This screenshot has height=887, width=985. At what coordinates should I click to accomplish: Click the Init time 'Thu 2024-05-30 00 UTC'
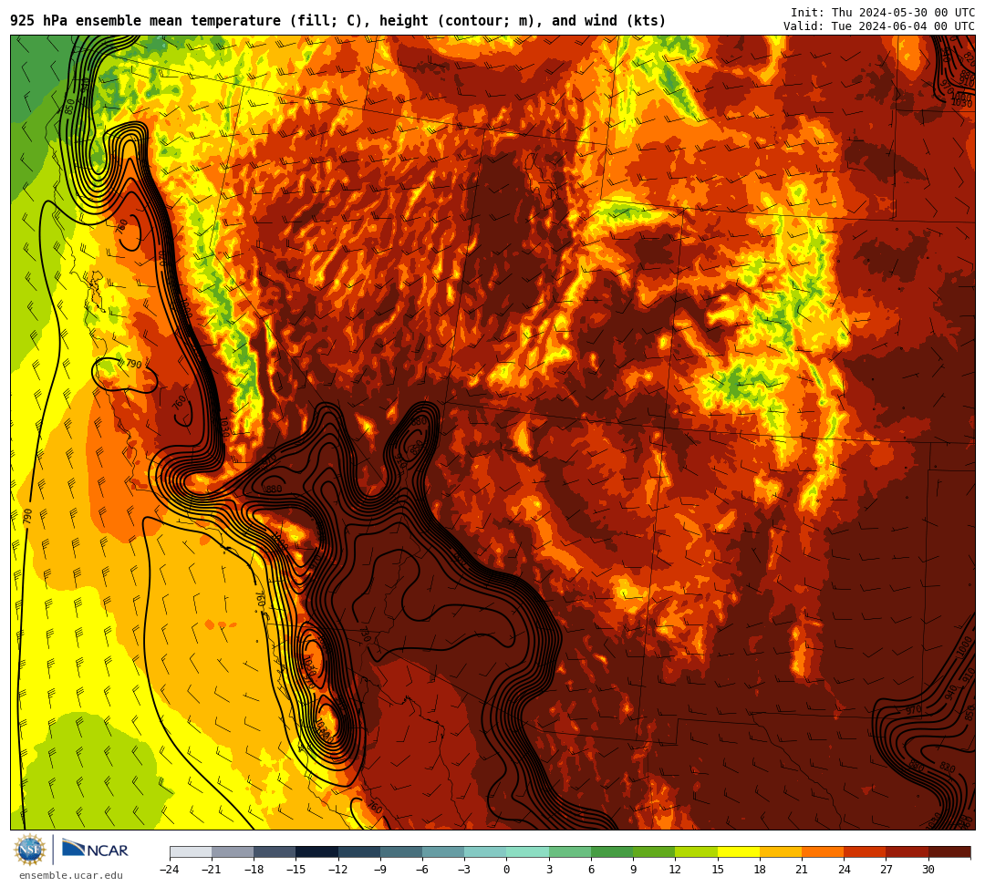pos(903,13)
